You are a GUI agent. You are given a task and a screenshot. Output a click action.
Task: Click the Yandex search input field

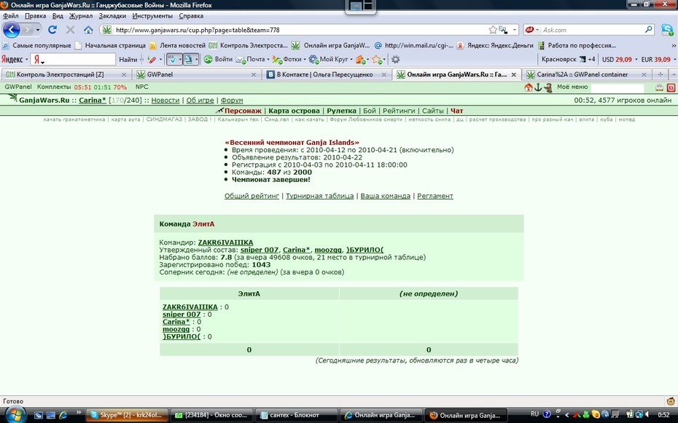click(x=73, y=59)
